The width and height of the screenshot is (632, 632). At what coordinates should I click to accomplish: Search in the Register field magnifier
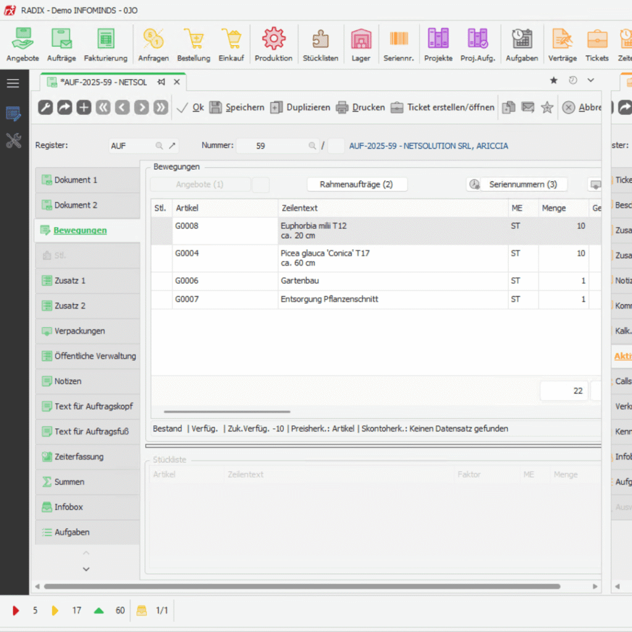click(159, 146)
